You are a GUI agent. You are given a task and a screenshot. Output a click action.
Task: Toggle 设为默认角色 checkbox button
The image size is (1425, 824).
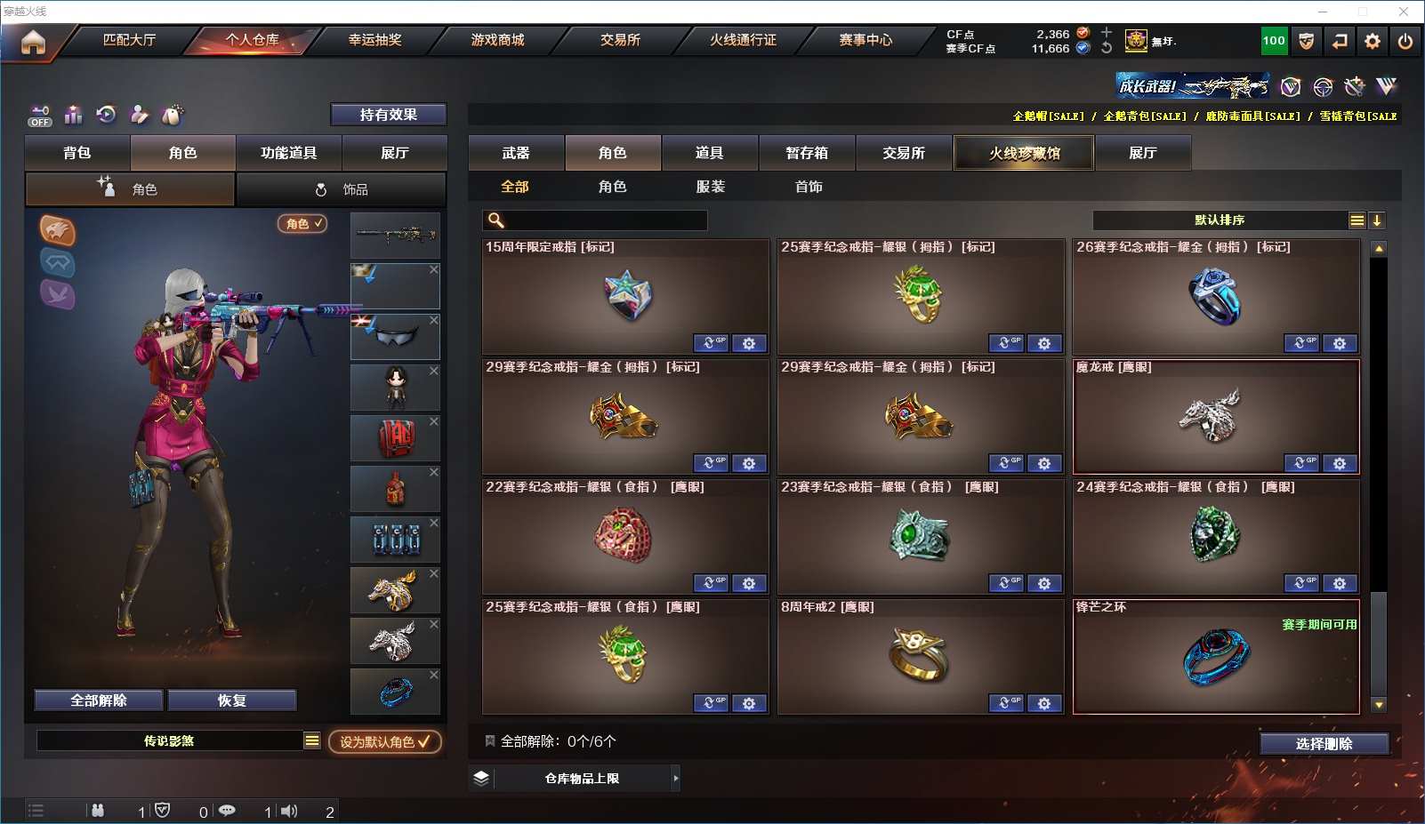[x=384, y=741]
